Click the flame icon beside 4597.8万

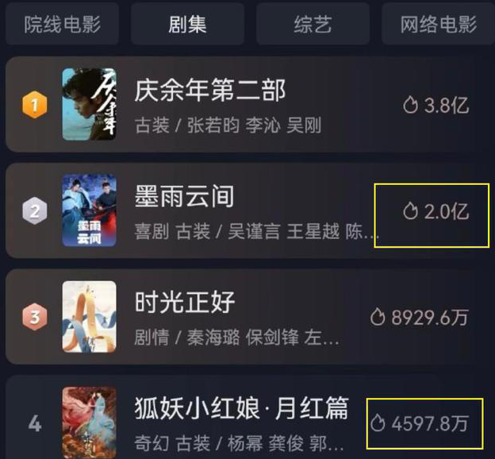(378, 423)
